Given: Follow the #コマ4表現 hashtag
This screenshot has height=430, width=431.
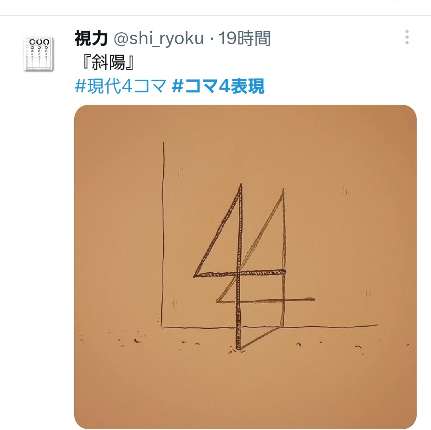Looking at the screenshot, I should tap(218, 86).
